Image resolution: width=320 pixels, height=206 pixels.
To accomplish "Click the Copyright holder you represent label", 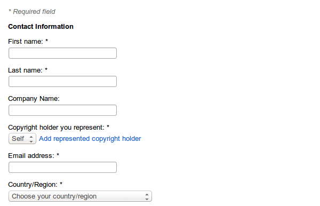I will click(x=56, y=128).
